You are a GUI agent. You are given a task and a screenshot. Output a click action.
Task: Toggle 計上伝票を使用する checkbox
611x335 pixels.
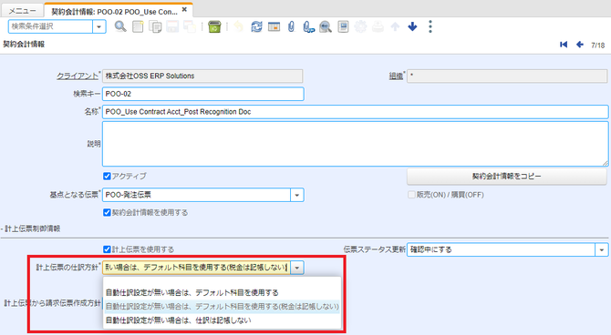107,249
